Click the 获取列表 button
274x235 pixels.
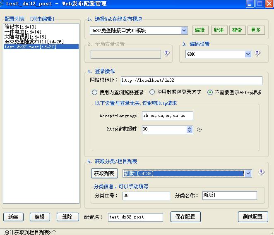click(104, 173)
